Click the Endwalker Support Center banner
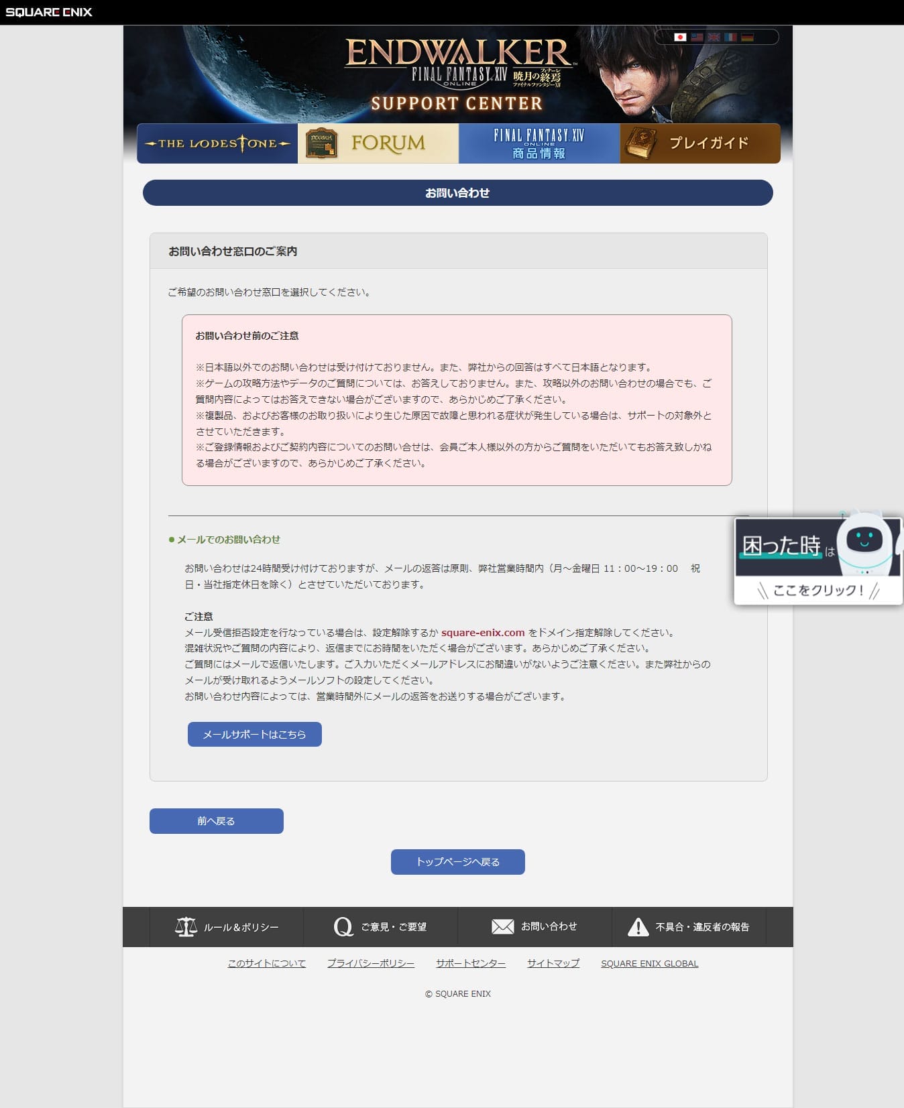904x1108 pixels. coord(457,74)
